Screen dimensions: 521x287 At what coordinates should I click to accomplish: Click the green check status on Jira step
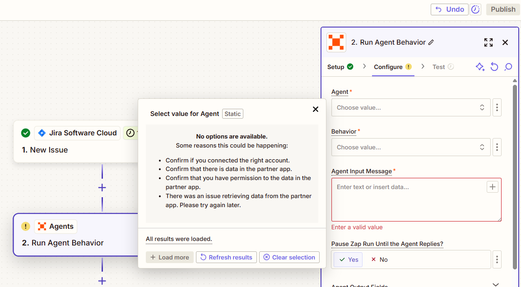point(26,133)
